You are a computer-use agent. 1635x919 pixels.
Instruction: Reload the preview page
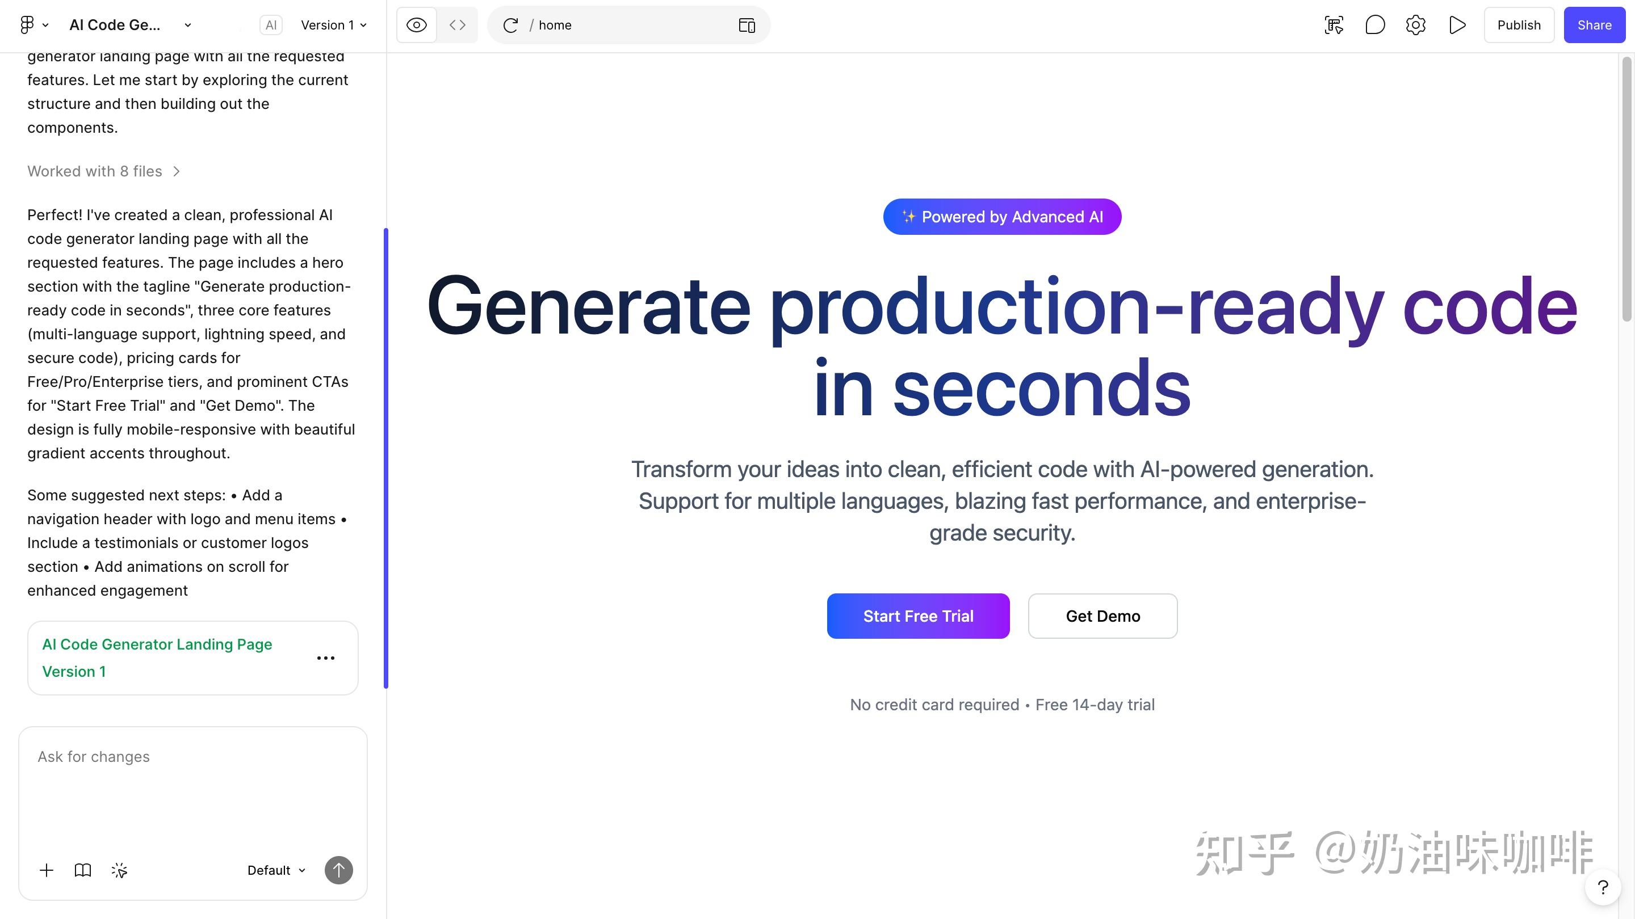click(x=511, y=26)
